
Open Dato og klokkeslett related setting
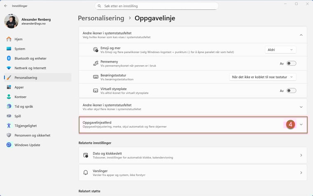(x=193, y=155)
